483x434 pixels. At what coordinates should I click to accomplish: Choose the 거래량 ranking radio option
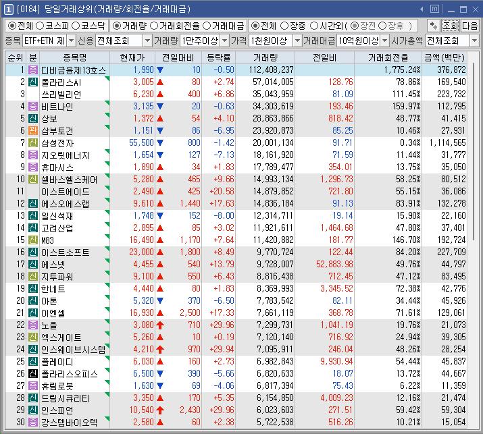click(x=116, y=26)
